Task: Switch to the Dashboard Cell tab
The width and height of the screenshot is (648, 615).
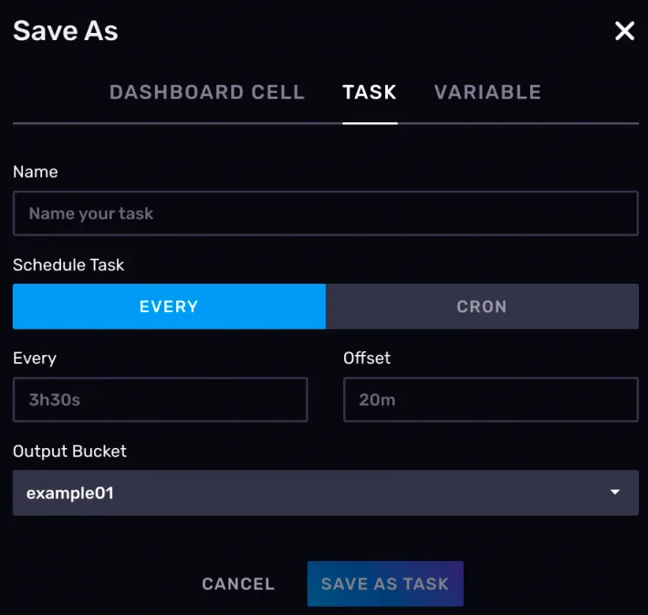Action: 207,92
